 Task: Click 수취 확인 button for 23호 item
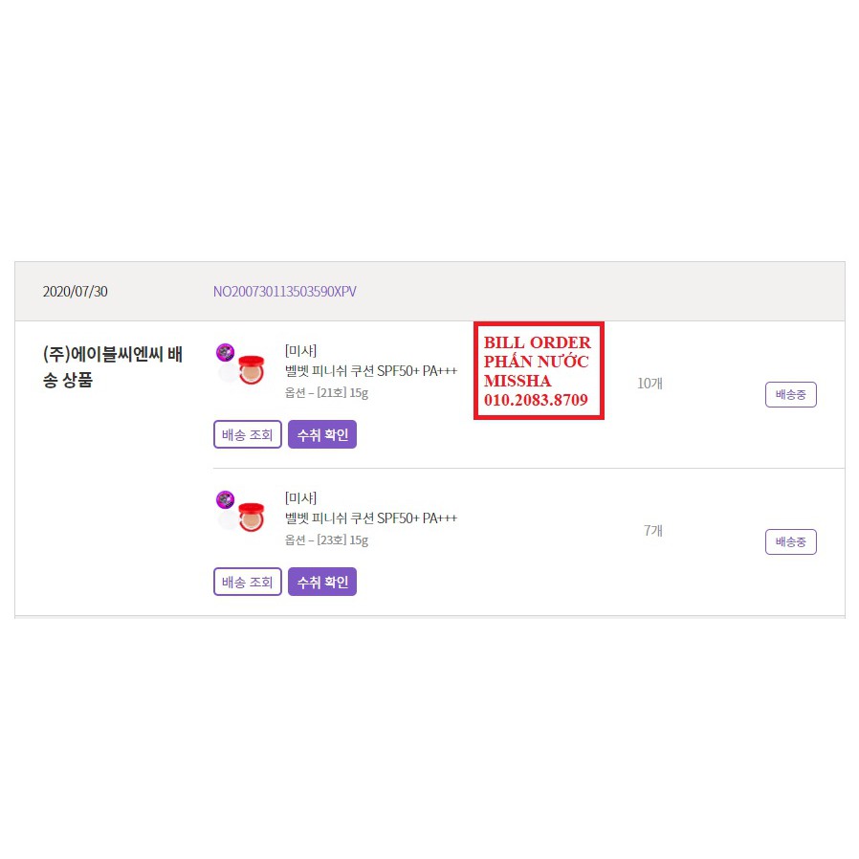(322, 582)
